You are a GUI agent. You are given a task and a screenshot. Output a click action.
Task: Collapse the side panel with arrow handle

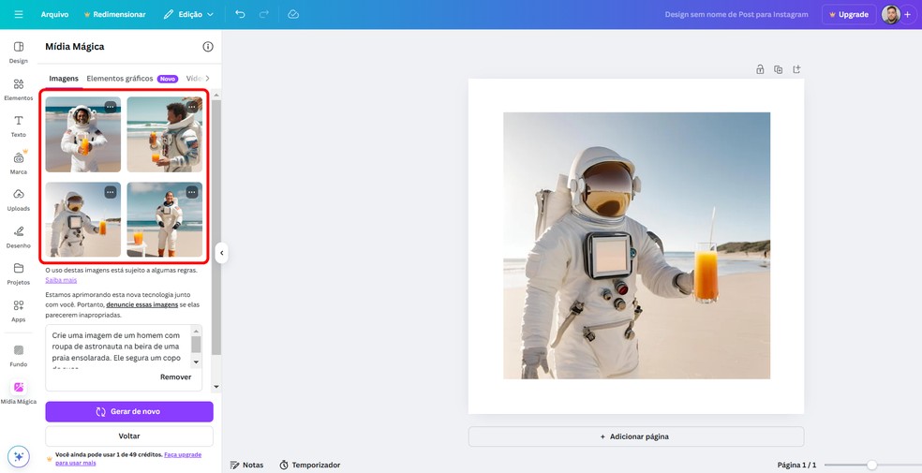[x=221, y=253]
